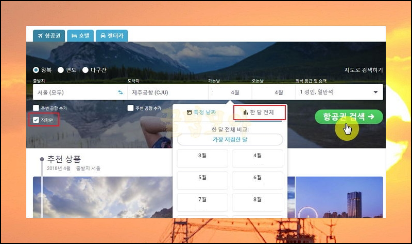Pick 7월 in the month grid
The height and width of the screenshot is (244, 412).
[202, 202]
